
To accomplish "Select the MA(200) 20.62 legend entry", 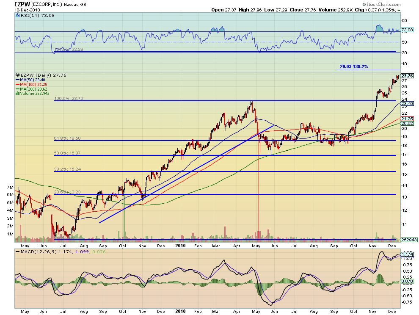I will (34, 89).
